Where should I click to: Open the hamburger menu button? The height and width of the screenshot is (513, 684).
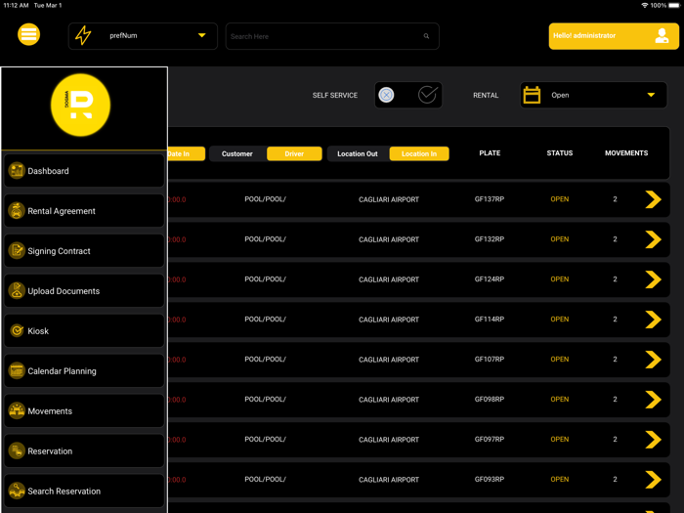click(28, 34)
